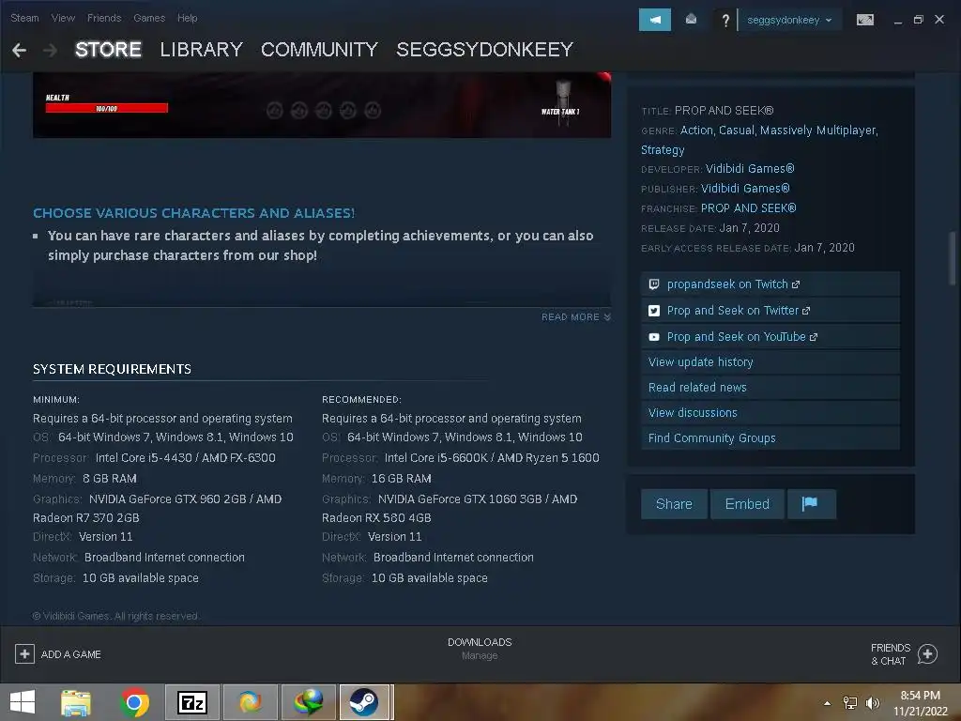Click the Massively Multiplayer genre link
Image resolution: width=961 pixels, height=721 pixels.
pyautogui.click(x=818, y=130)
